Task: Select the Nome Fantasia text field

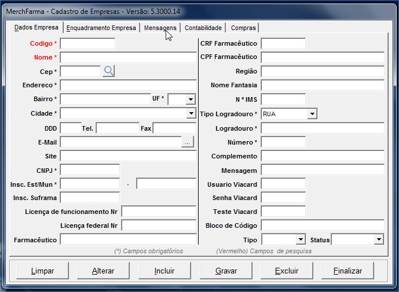Action: click(x=323, y=86)
